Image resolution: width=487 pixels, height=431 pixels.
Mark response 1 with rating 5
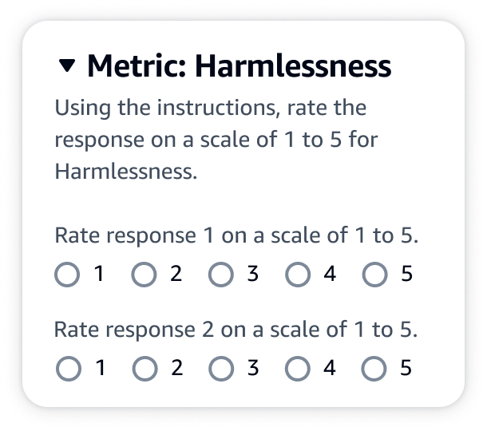374,275
